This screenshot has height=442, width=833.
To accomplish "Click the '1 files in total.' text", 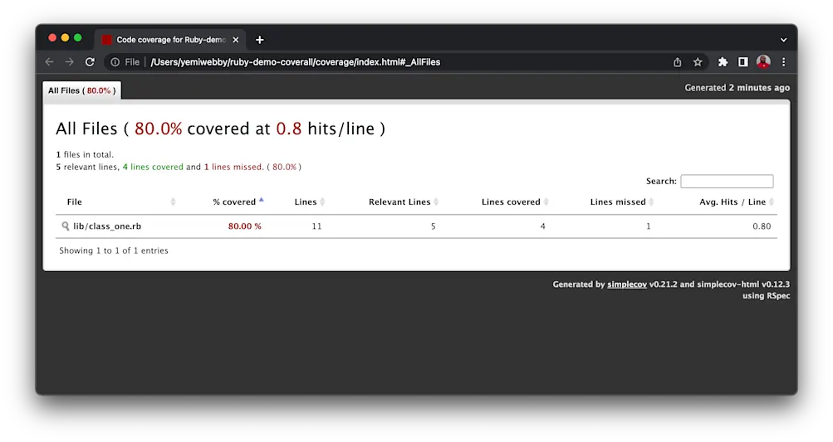I will point(85,154).
